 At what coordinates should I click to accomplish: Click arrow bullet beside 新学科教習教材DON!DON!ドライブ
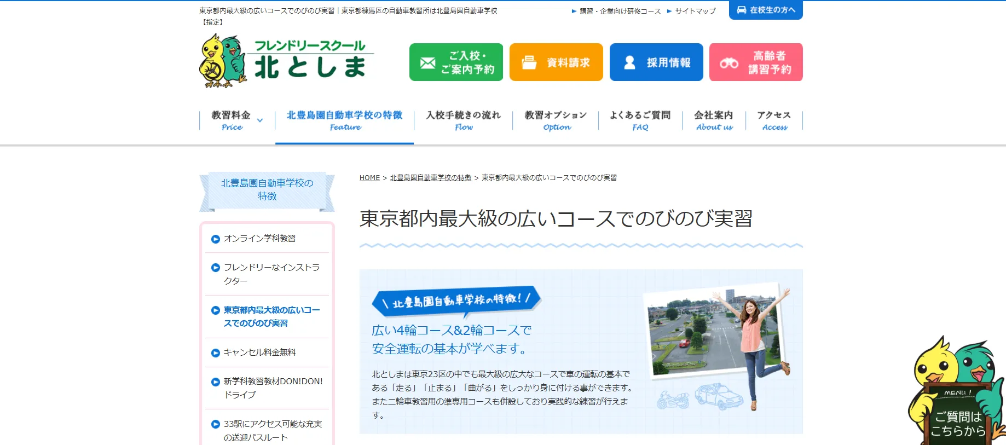pyautogui.click(x=216, y=382)
